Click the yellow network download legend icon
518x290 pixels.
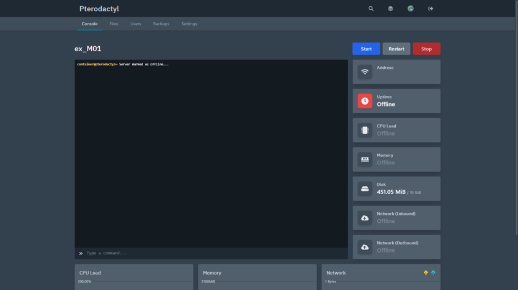click(x=425, y=272)
